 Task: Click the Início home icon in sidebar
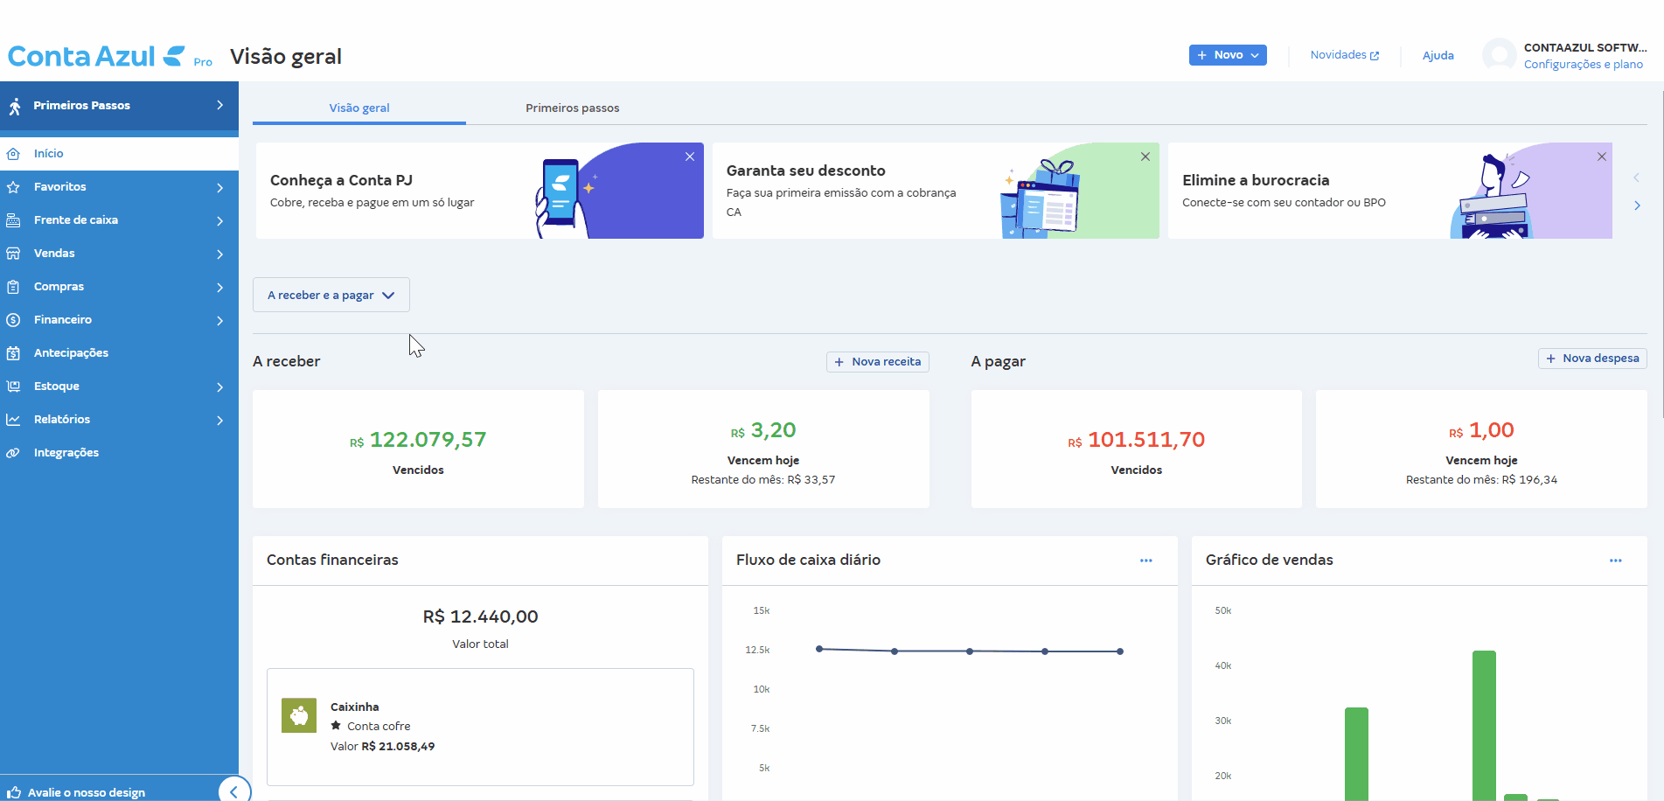pos(13,154)
